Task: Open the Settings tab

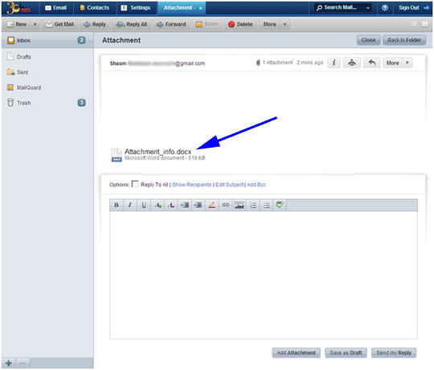Action: 136,8
